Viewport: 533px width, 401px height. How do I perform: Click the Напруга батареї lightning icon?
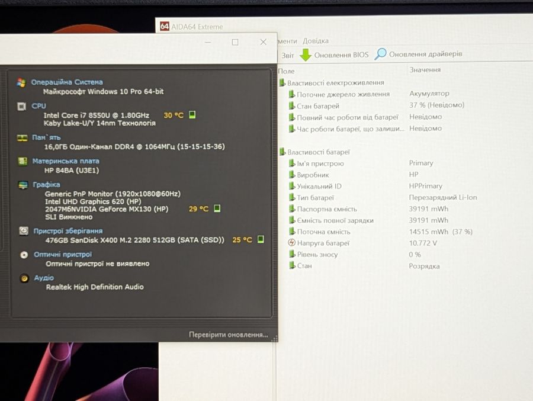[291, 242]
